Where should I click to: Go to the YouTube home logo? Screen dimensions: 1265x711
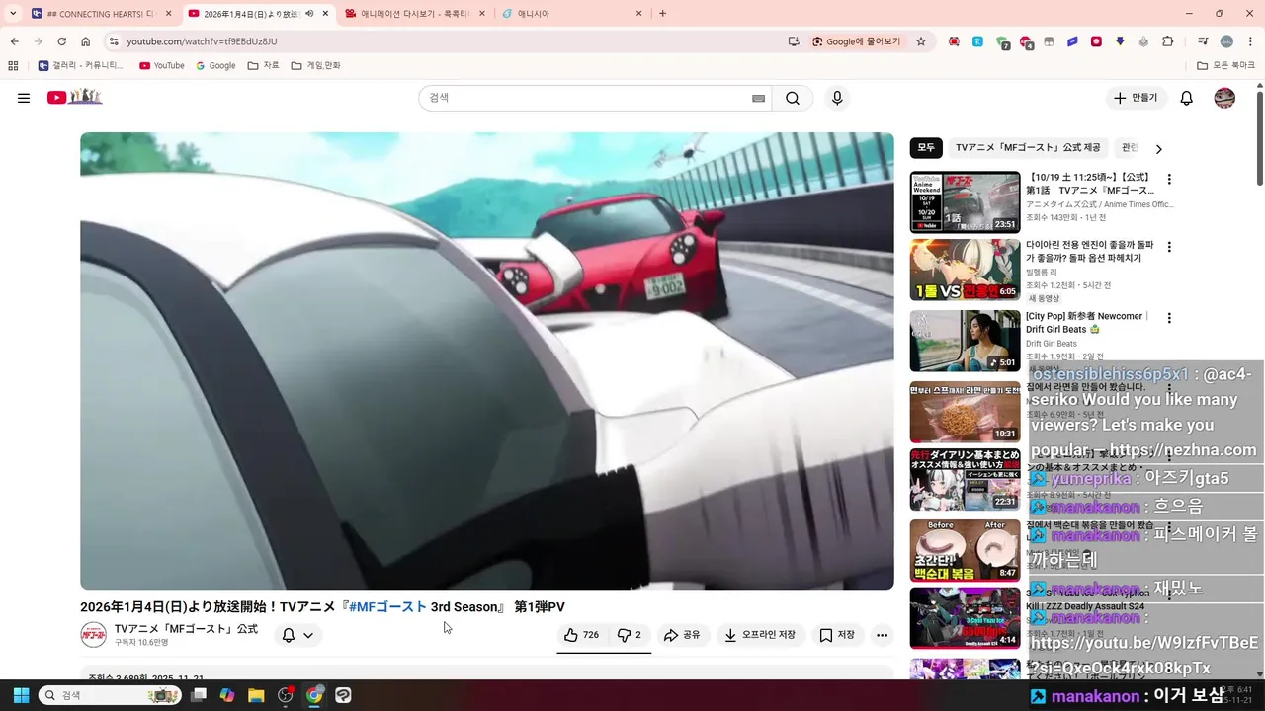(74, 97)
